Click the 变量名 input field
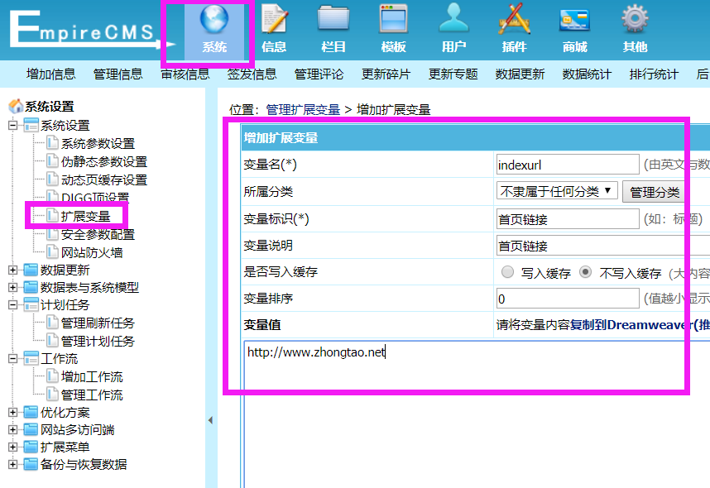The image size is (710, 488). click(x=567, y=164)
